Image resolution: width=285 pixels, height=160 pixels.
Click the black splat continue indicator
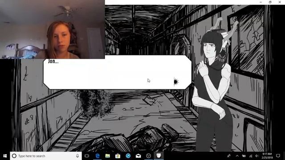(176, 82)
